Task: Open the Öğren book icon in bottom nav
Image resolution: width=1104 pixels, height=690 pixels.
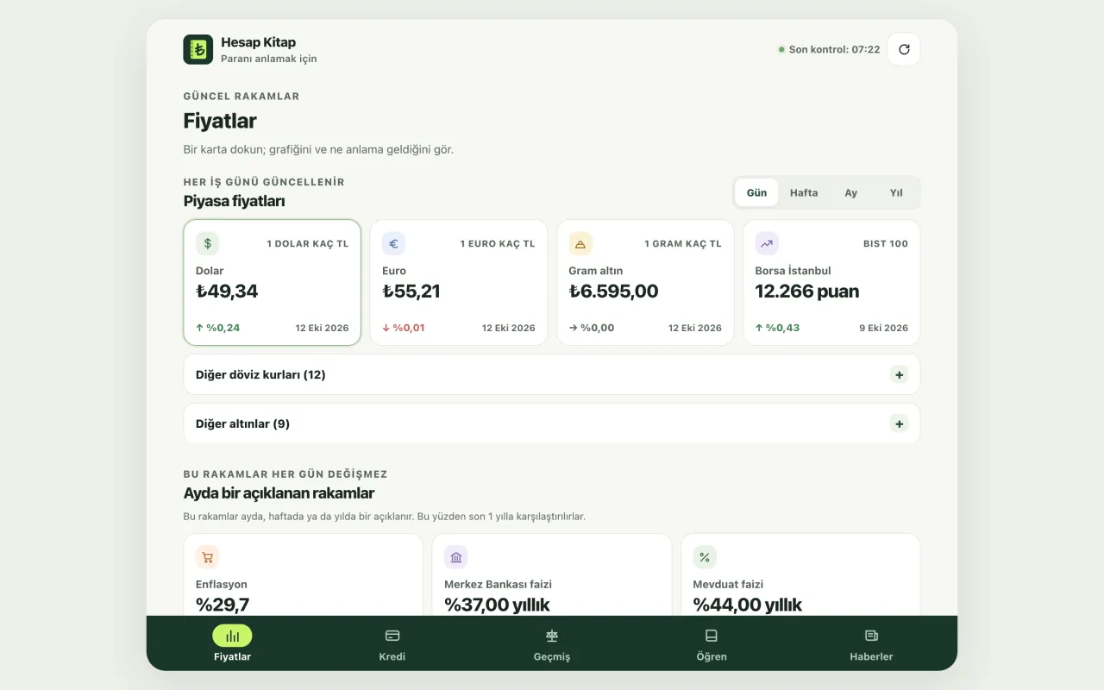Action: click(712, 636)
